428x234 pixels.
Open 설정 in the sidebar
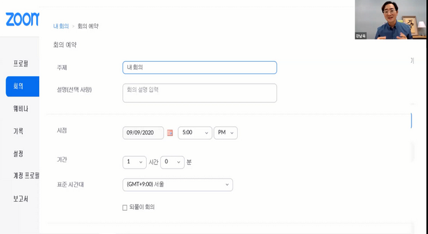18,153
